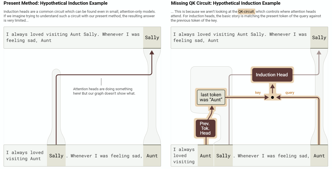Click the arrow pointing up into Induction Head
332x169 pixels.
[x=272, y=86]
